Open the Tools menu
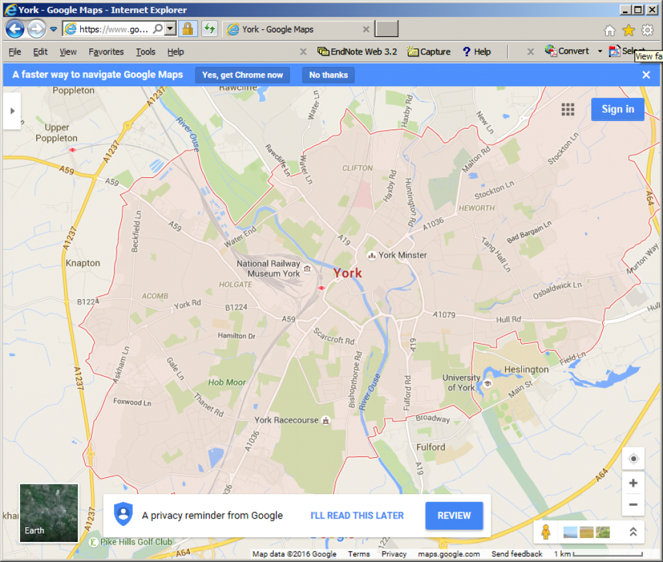This screenshot has height=562, width=663. pyautogui.click(x=146, y=52)
